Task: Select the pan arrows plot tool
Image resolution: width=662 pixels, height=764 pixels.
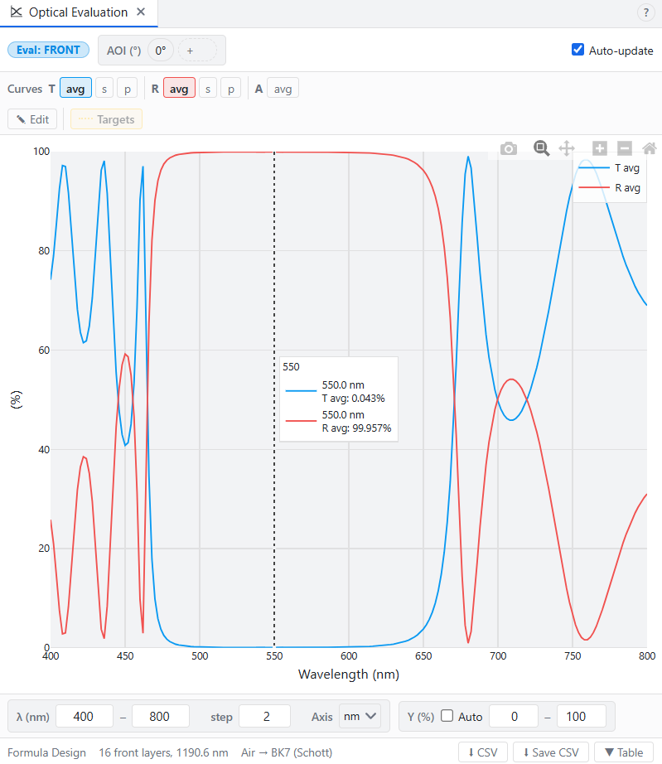Action: (x=567, y=148)
